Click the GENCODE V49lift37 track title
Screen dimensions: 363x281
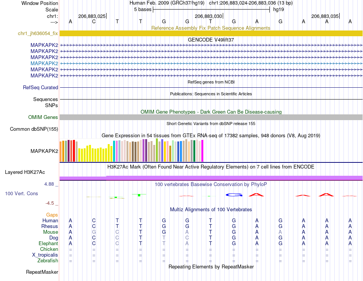(211, 40)
